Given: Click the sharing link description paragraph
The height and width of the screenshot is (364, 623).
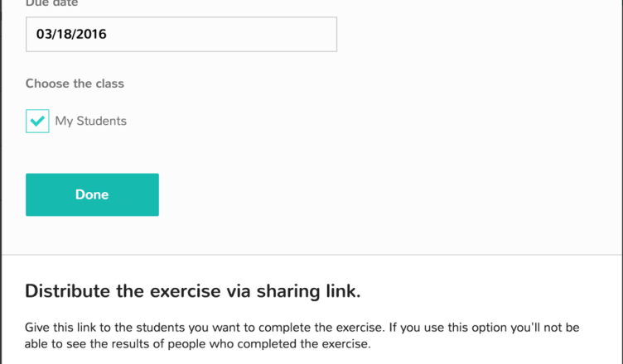Looking at the screenshot, I should [302, 335].
